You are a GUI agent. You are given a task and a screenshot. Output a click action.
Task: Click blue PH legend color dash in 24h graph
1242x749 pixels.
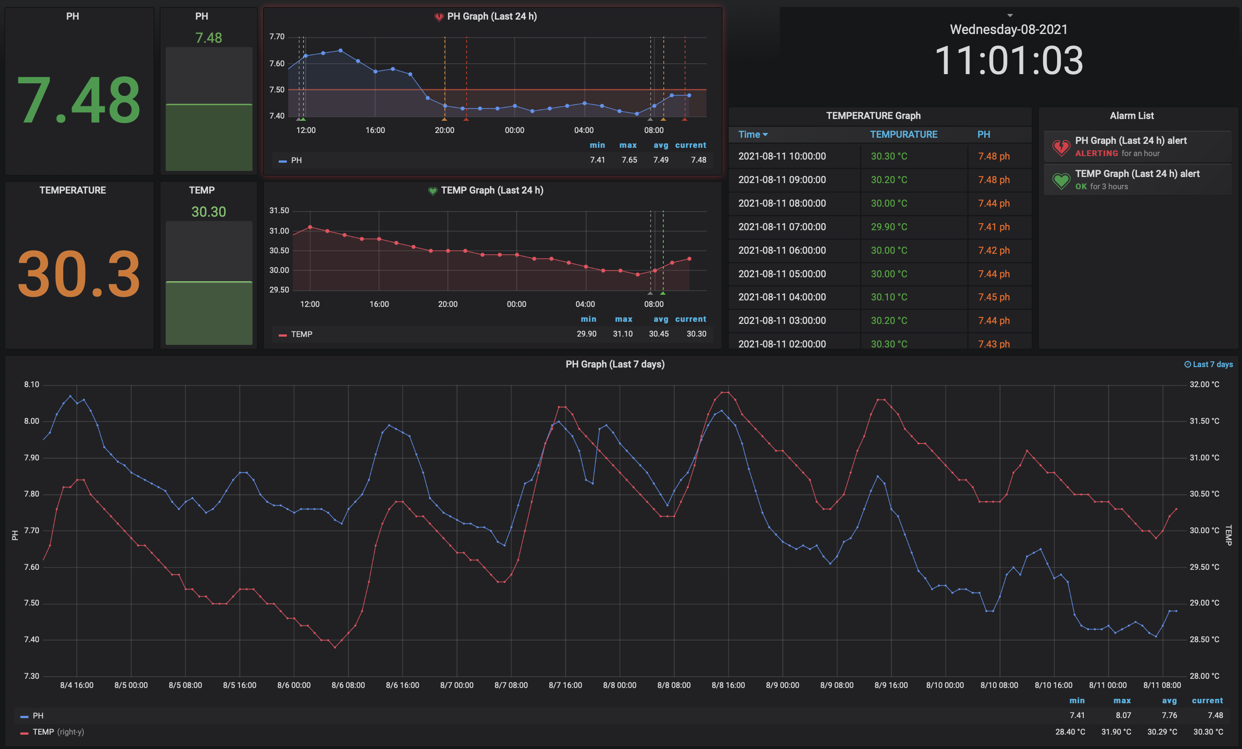pyautogui.click(x=283, y=161)
